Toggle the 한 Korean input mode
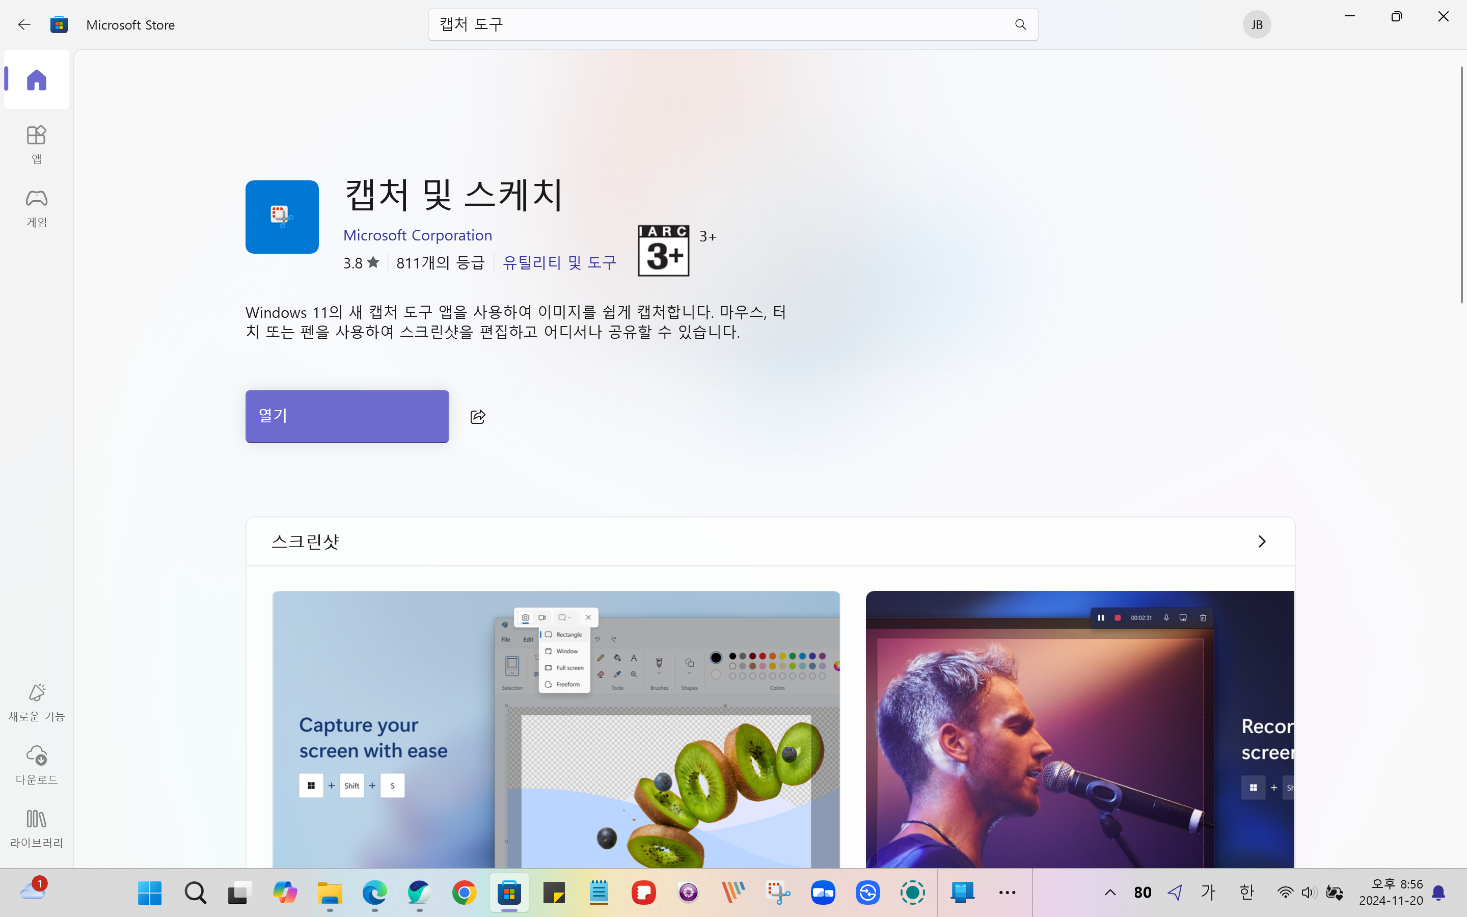 point(1246,892)
